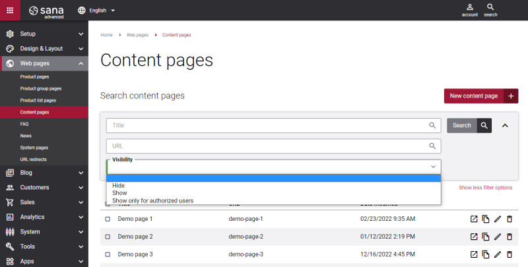Edit Demo page 1 with pencil icon

(x=498, y=219)
